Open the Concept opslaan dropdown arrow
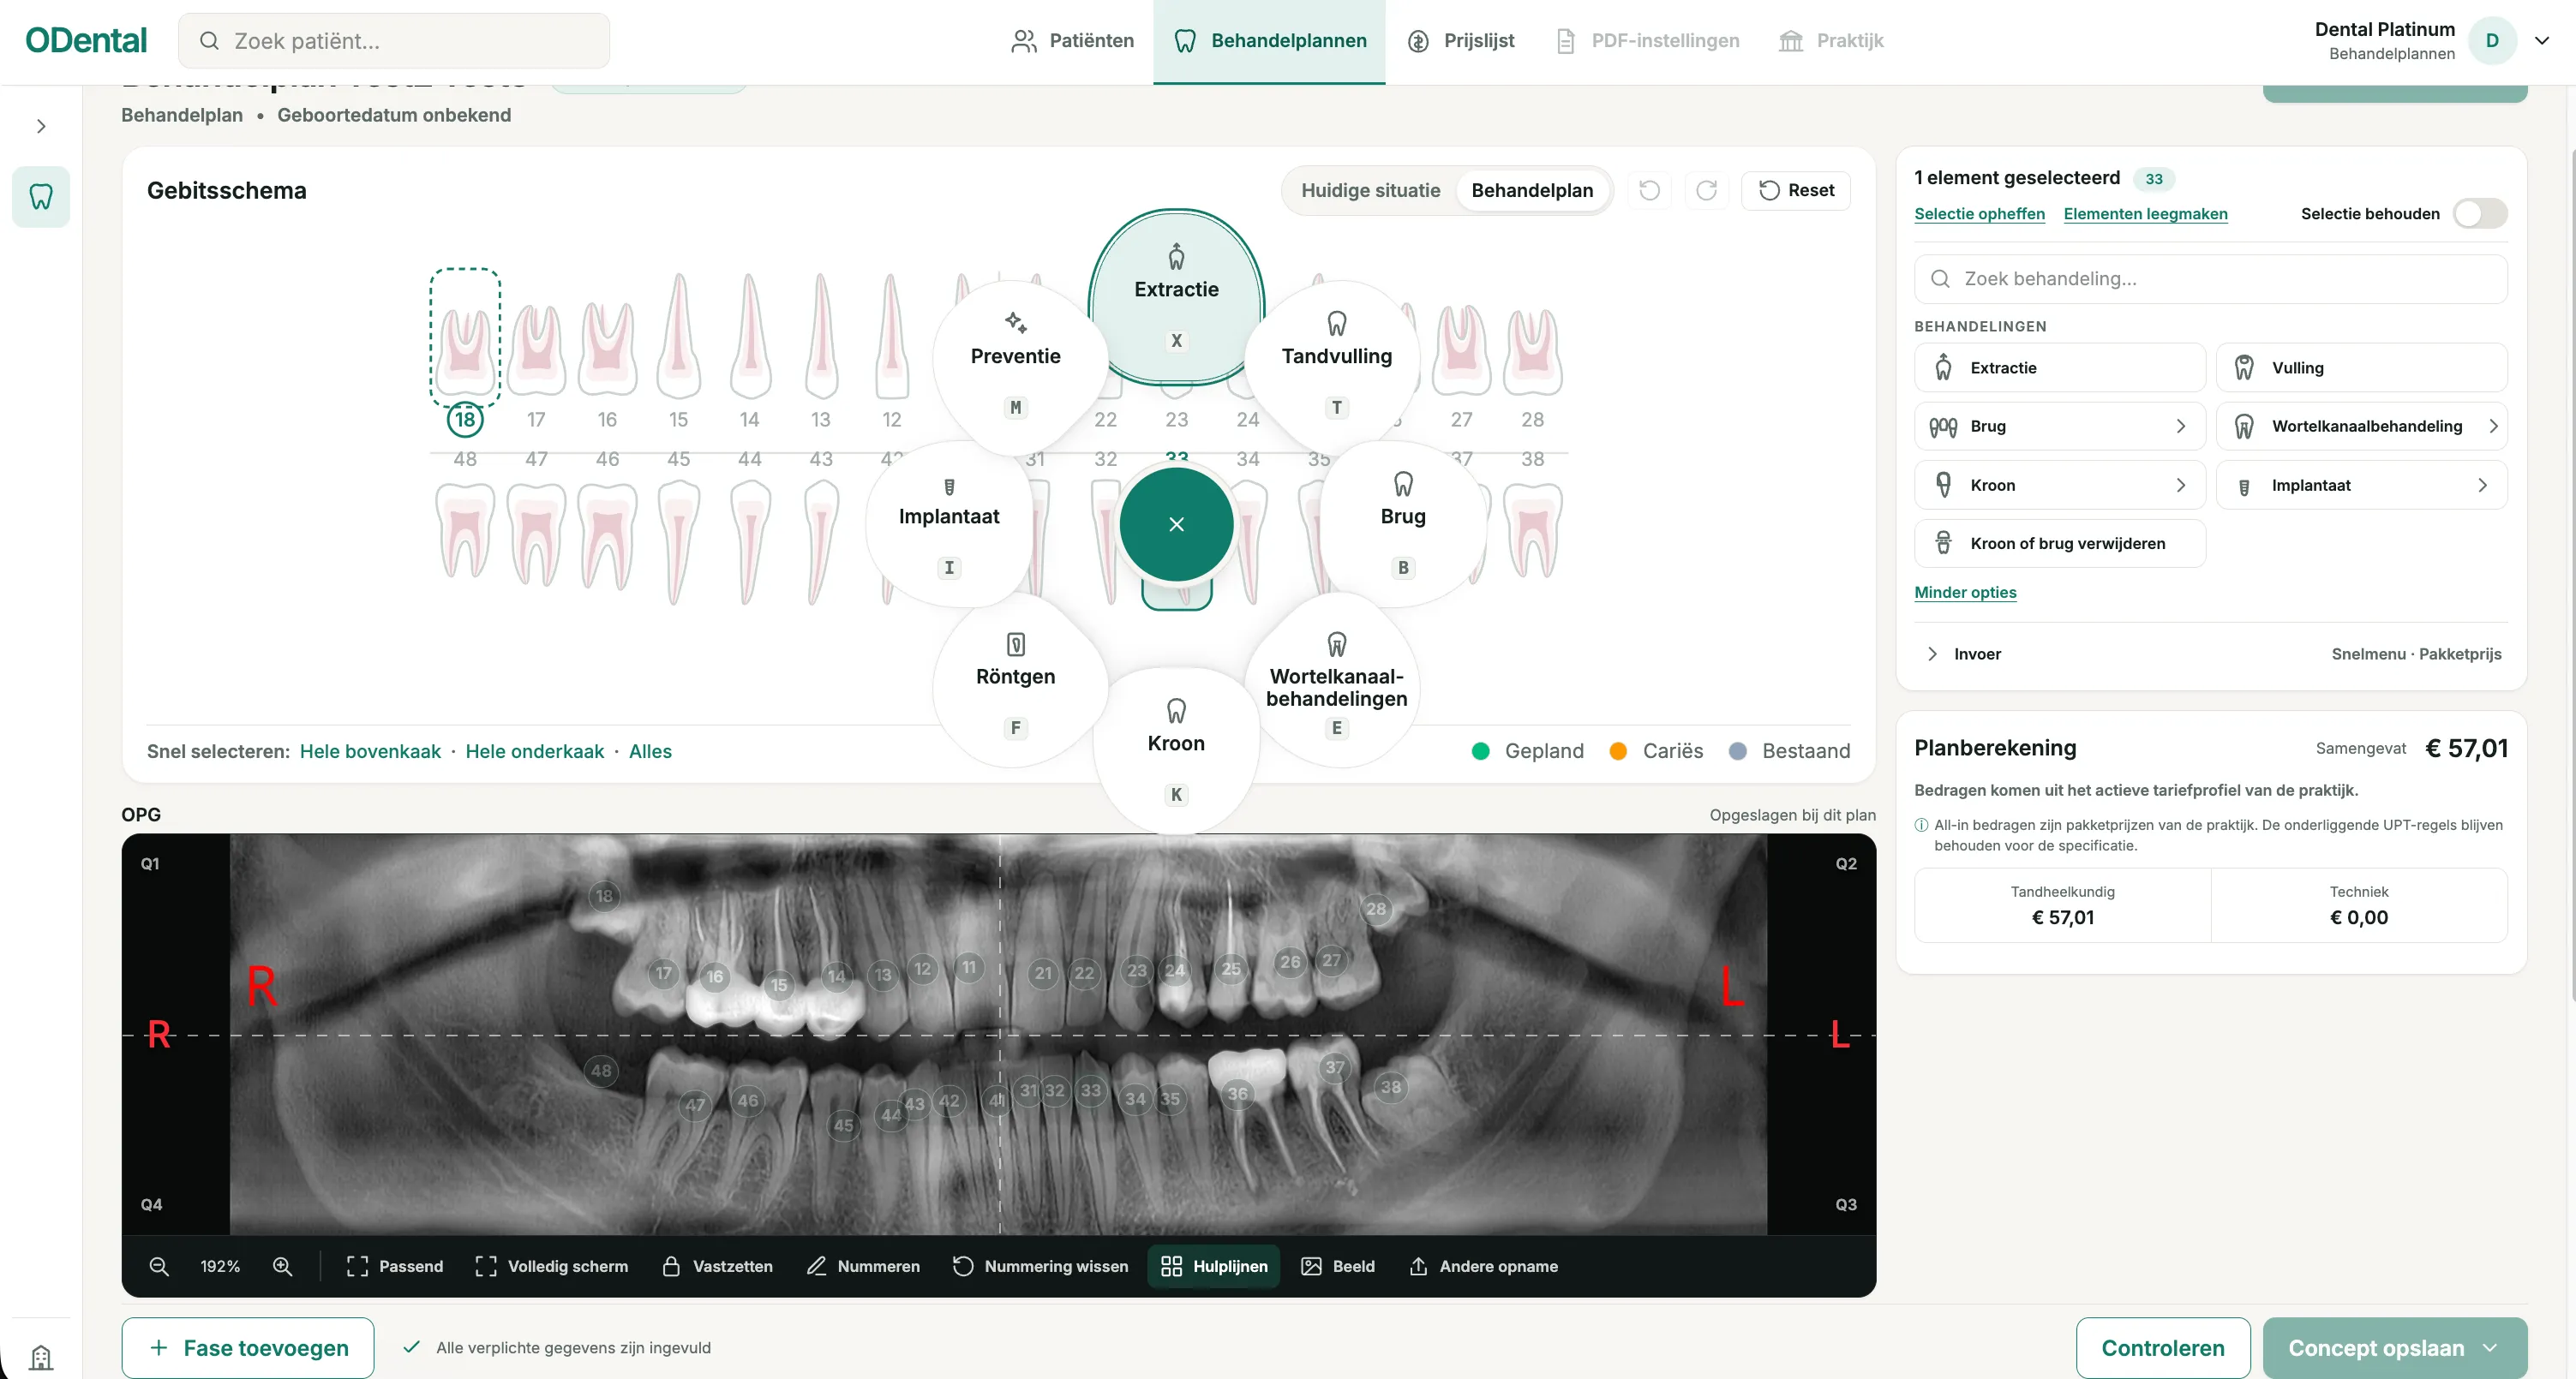This screenshot has height=1379, width=2576. click(x=2490, y=1348)
